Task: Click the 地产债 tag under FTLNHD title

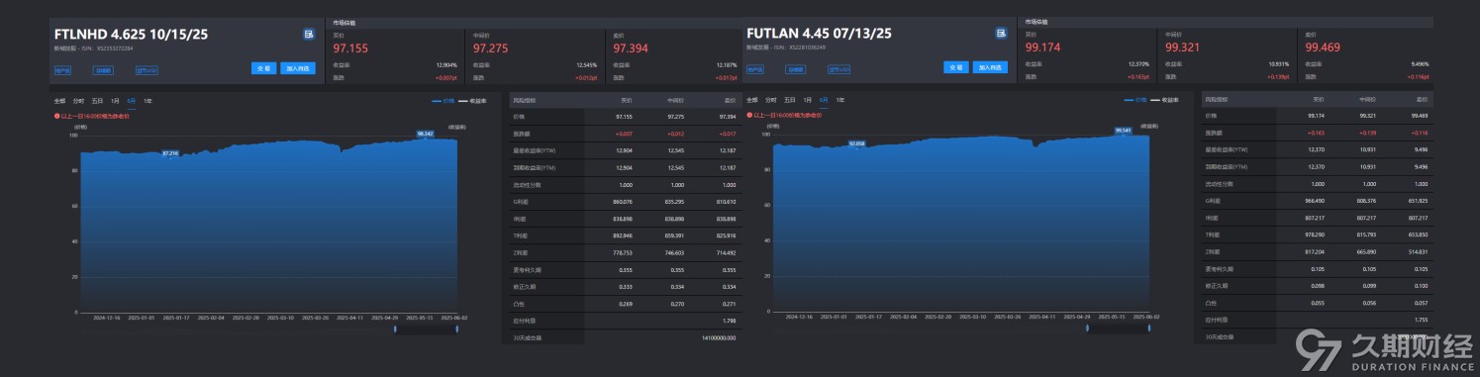Action: point(62,69)
